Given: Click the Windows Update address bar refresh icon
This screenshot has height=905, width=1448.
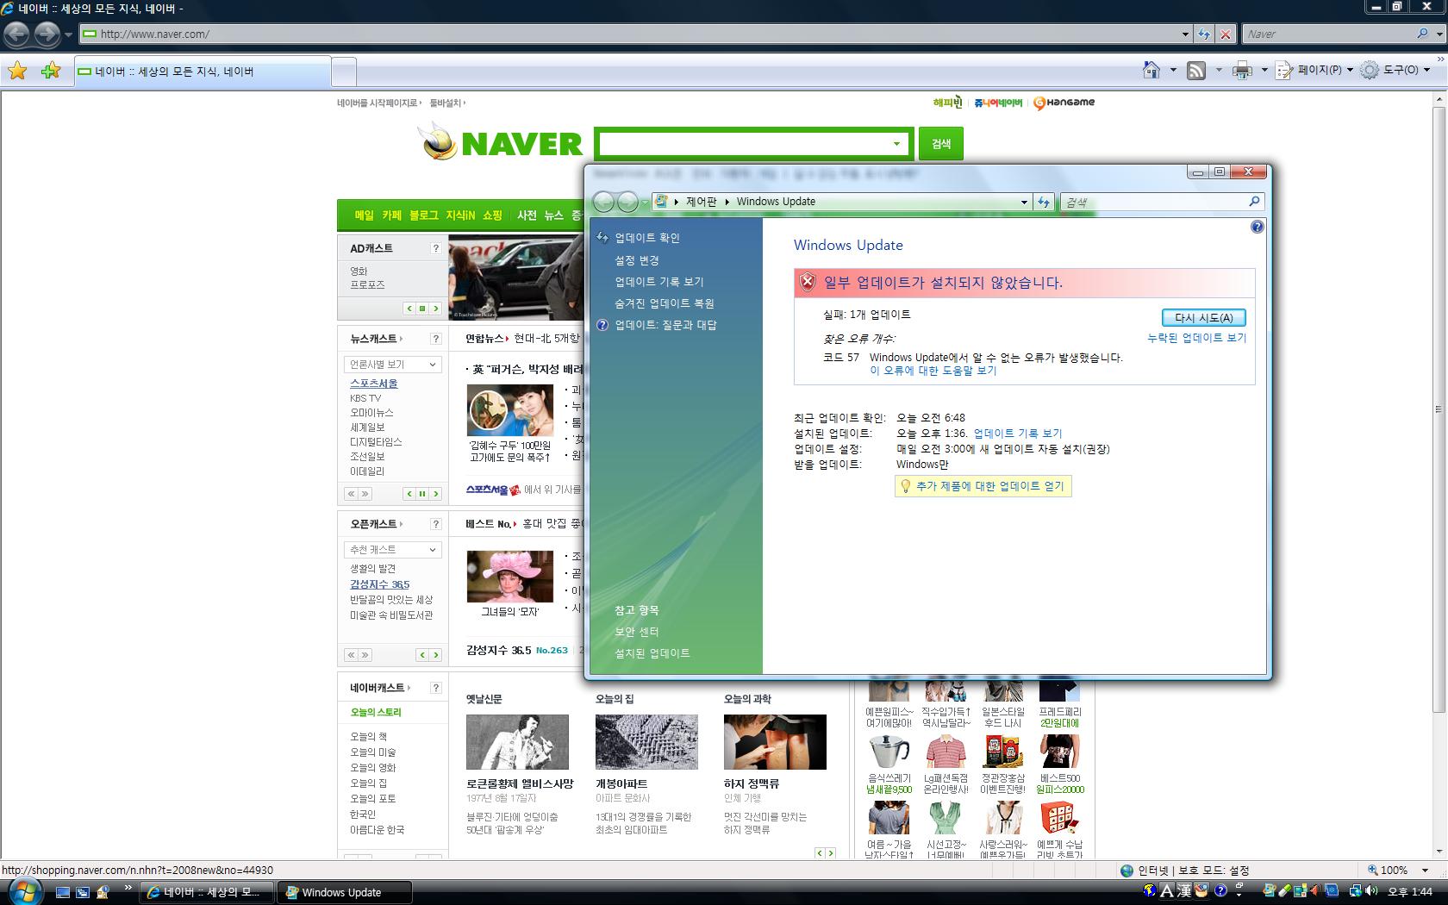Looking at the screenshot, I should click(x=1044, y=202).
